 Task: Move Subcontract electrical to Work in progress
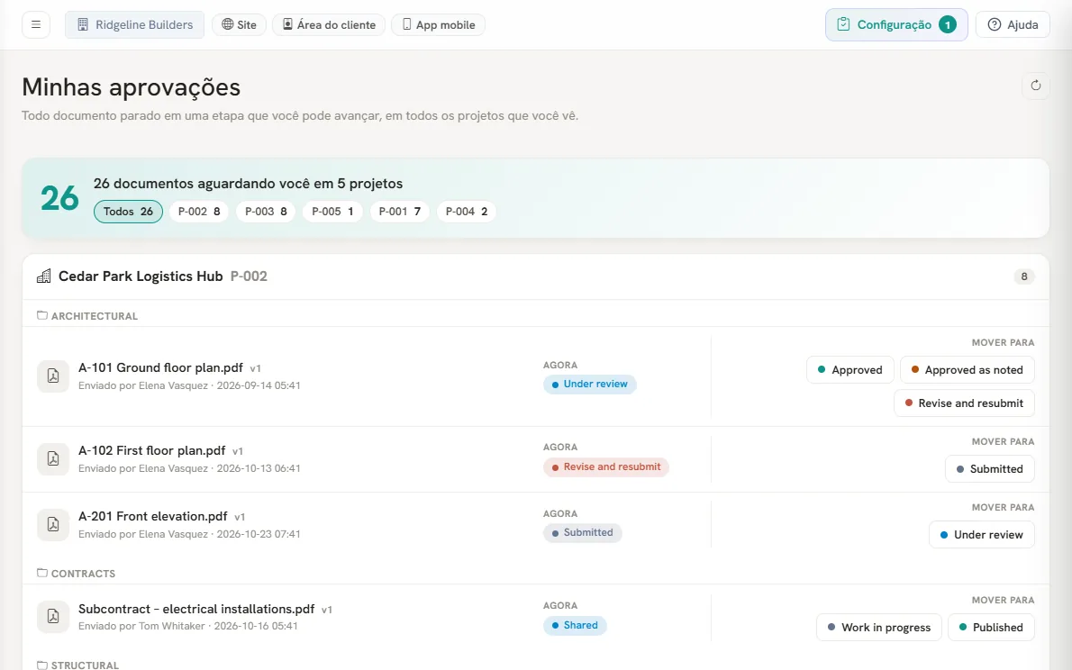pyautogui.click(x=878, y=628)
